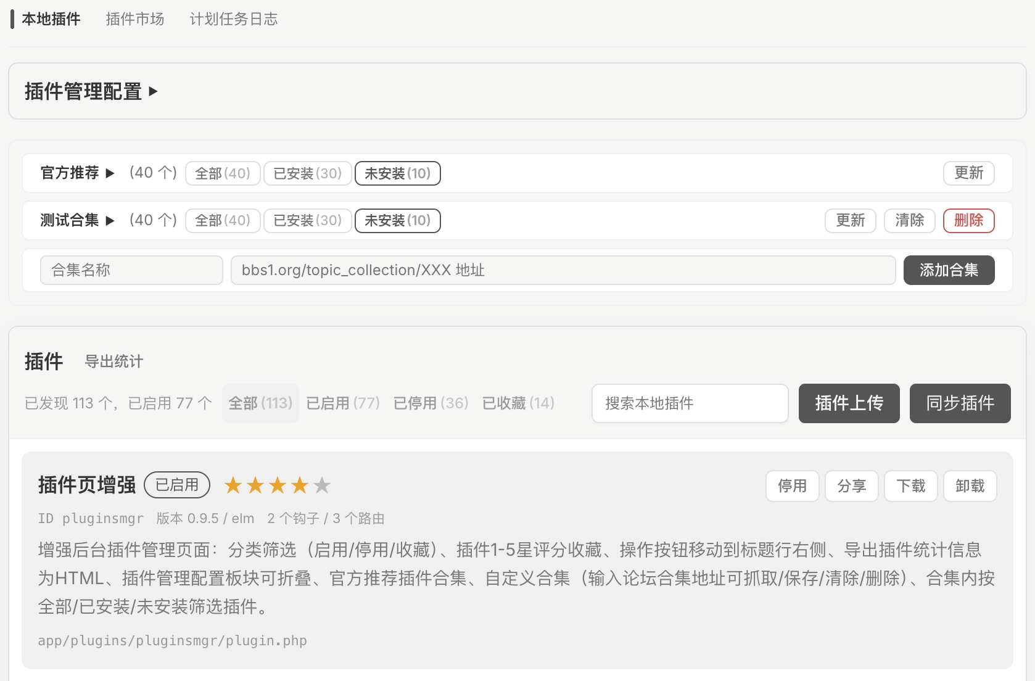Filter by 已启用(77) plugins
Screen dimensions: 1035x681
343,403
